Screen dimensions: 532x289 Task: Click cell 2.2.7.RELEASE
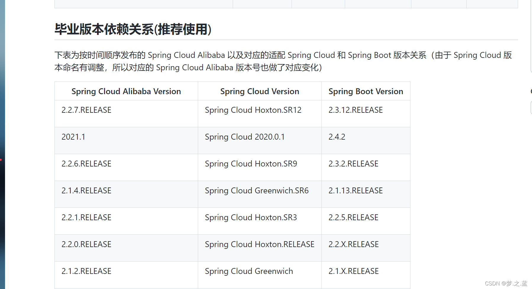[126, 114]
